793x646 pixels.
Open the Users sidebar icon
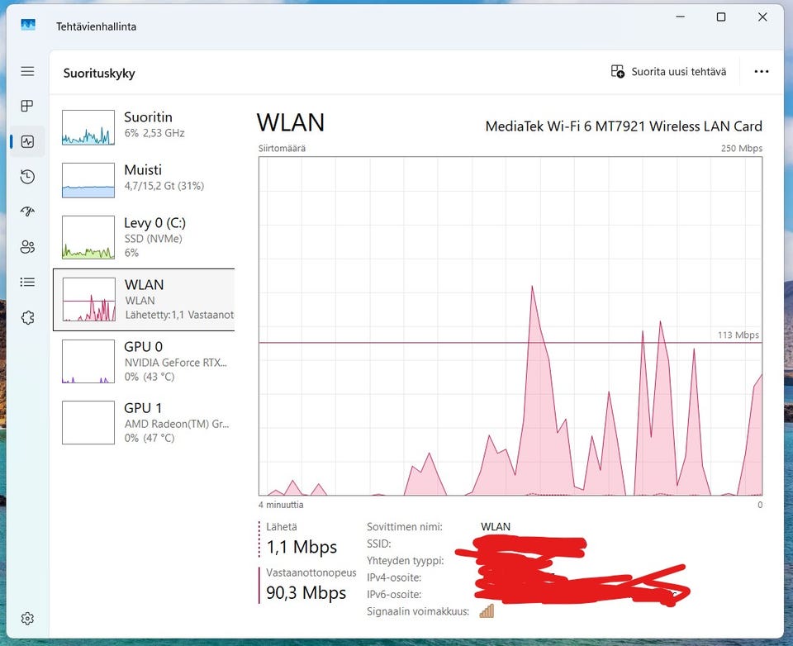(27, 247)
